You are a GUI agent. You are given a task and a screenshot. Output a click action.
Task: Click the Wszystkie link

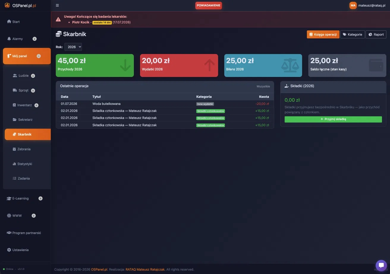263,87
